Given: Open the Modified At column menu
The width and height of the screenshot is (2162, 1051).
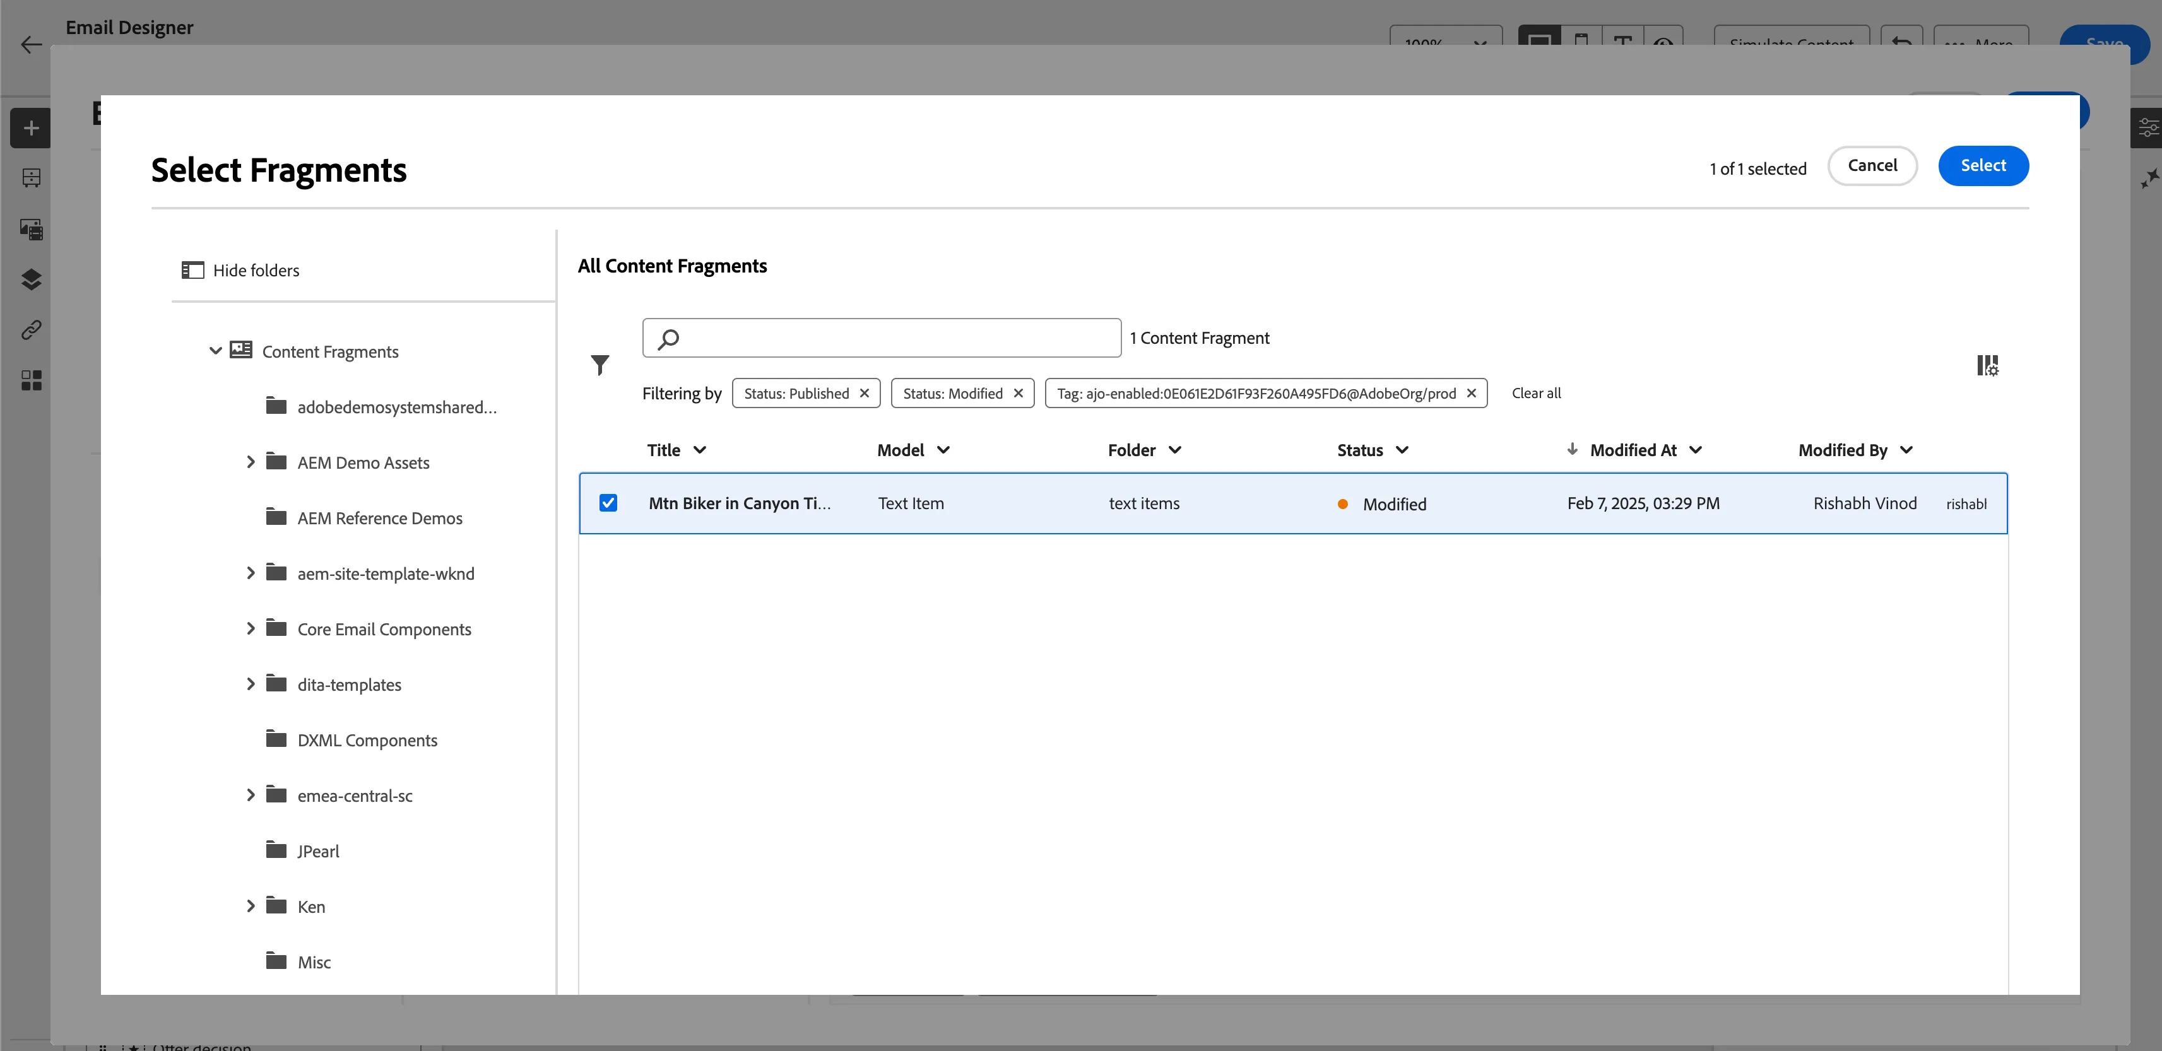Looking at the screenshot, I should [x=1696, y=450].
